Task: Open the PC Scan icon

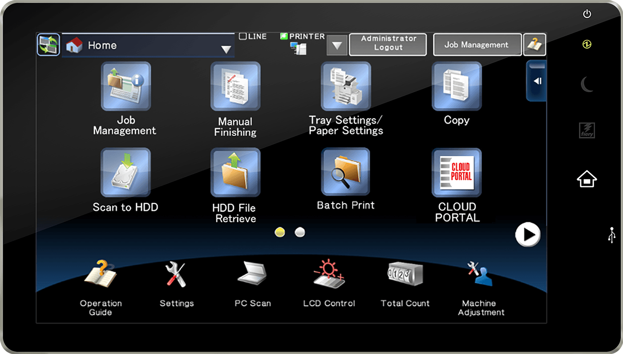Action: pos(252,273)
